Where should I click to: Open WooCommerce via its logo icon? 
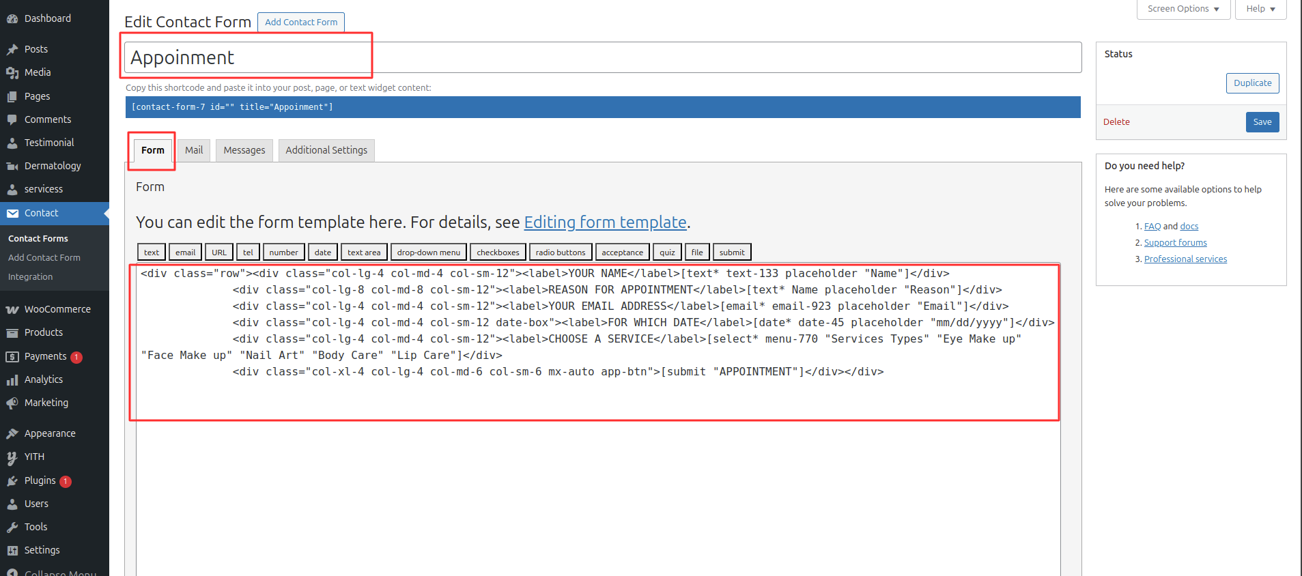click(x=12, y=309)
